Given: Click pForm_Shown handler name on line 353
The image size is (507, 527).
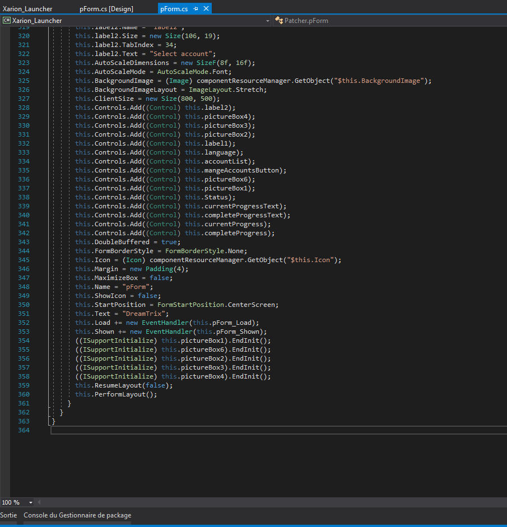Looking at the screenshot, I should [x=238, y=332].
